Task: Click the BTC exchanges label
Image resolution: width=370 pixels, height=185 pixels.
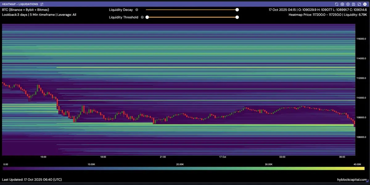Action: [25, 10]
